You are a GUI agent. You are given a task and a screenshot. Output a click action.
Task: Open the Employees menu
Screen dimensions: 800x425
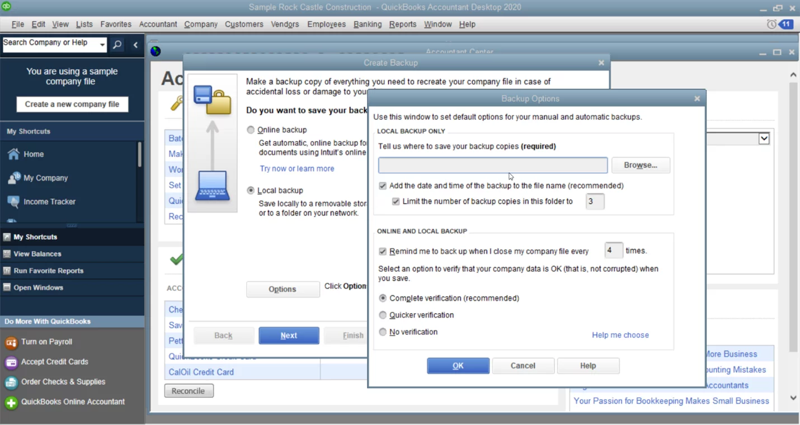326,24
